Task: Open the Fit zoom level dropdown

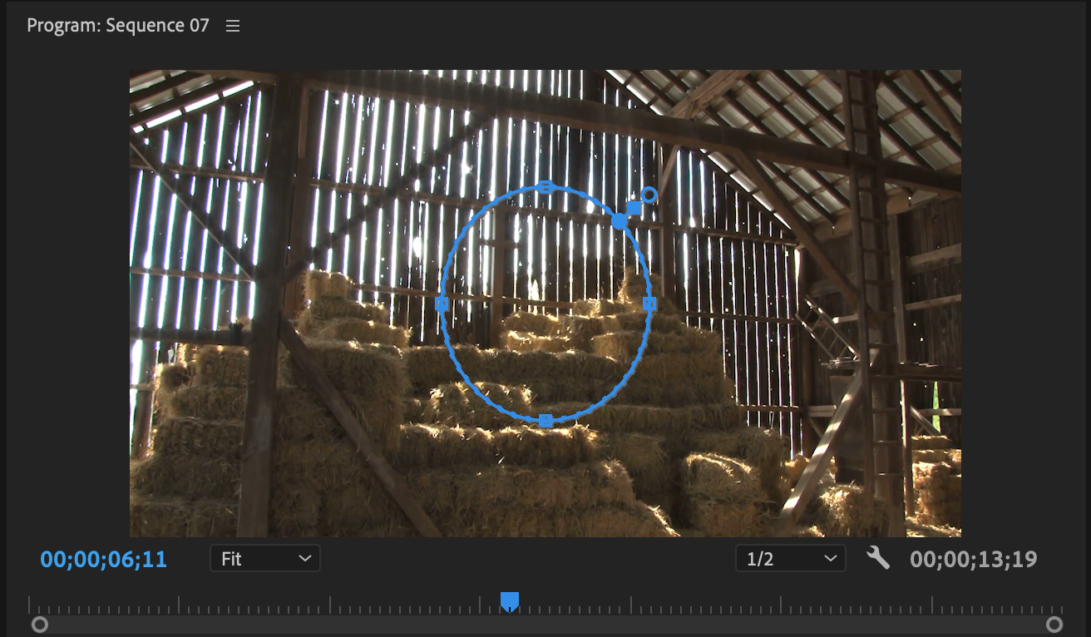Action: tap(264, 559)
